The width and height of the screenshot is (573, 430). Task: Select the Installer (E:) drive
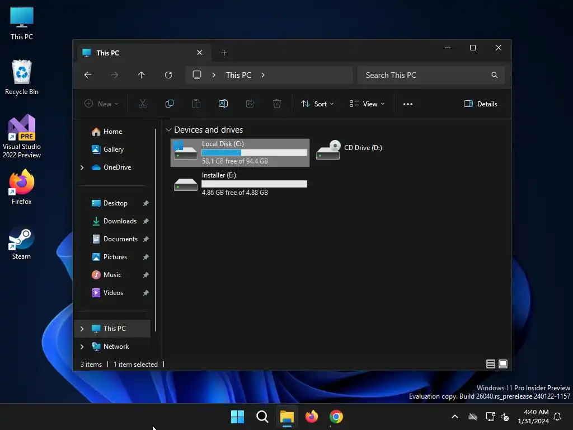point(240,184)
